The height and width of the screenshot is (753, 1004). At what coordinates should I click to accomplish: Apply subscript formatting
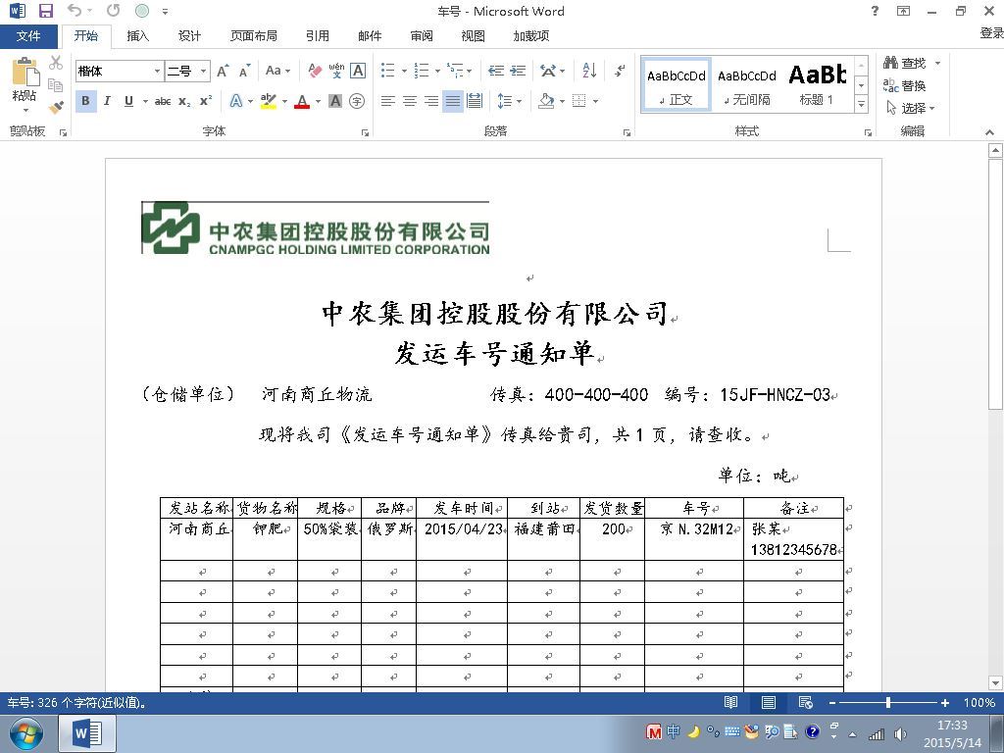(184, 101)
